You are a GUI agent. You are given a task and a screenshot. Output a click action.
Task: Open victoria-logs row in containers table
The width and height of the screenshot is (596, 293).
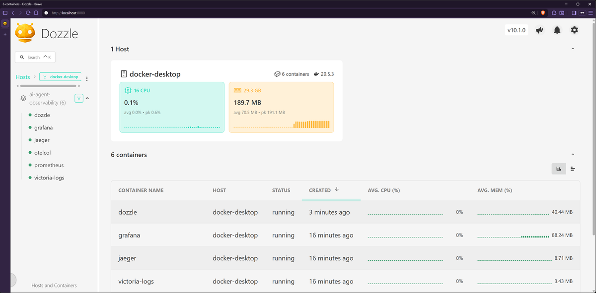coord(345,281)
